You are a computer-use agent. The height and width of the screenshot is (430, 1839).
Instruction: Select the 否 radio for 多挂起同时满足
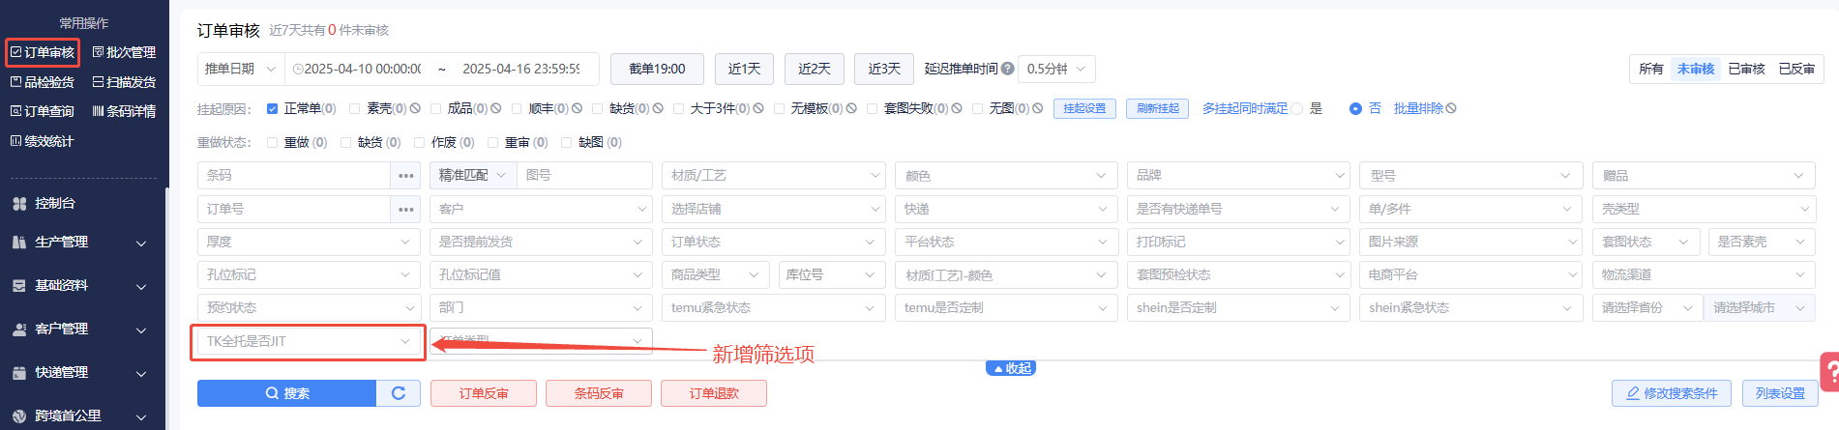[1355, 108]
